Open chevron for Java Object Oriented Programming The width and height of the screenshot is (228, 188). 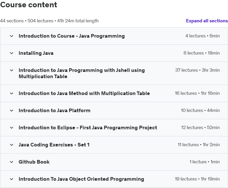point(11,179)
